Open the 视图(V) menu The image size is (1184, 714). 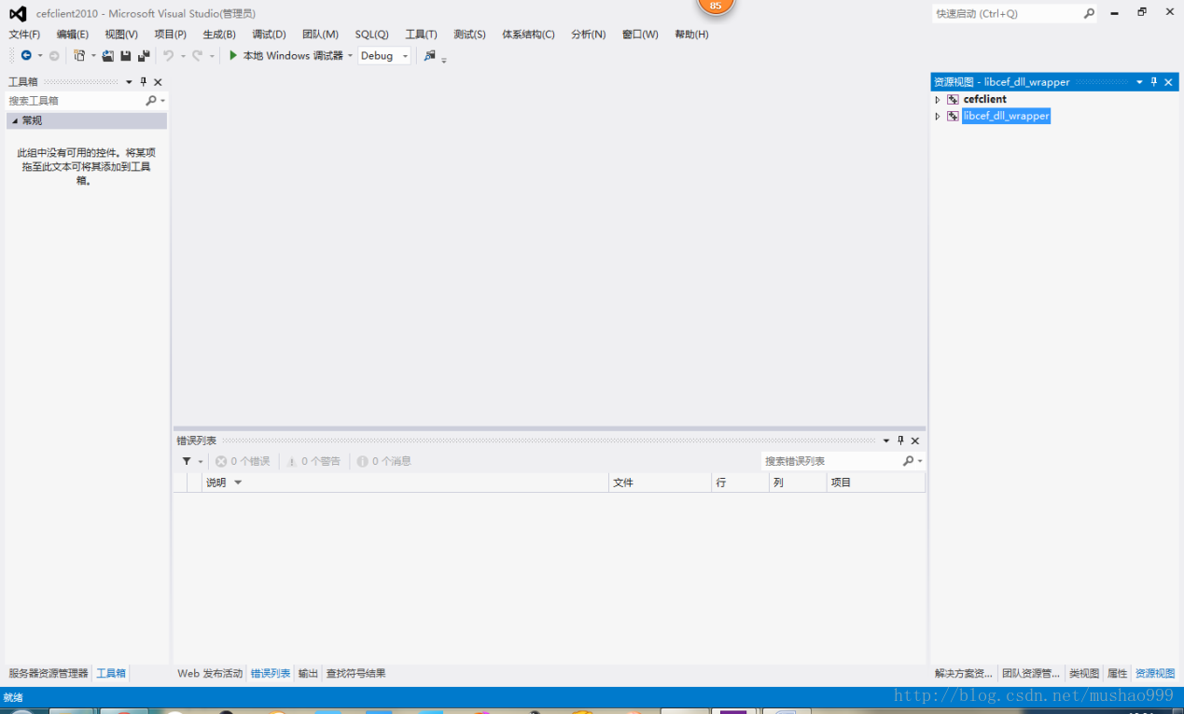click(121, 35)
